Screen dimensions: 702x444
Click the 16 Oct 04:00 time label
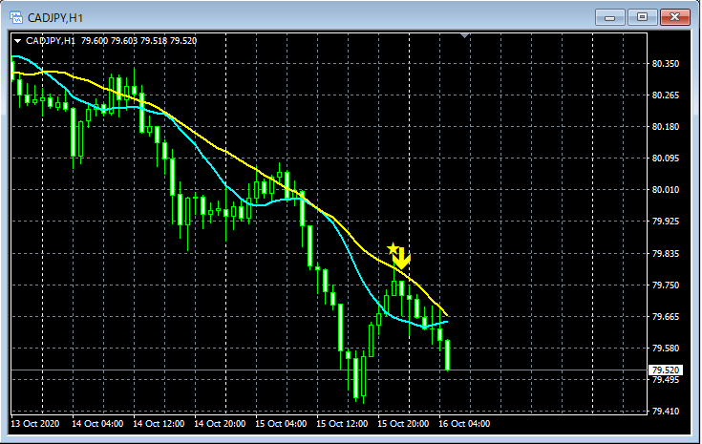coord(464,423)
